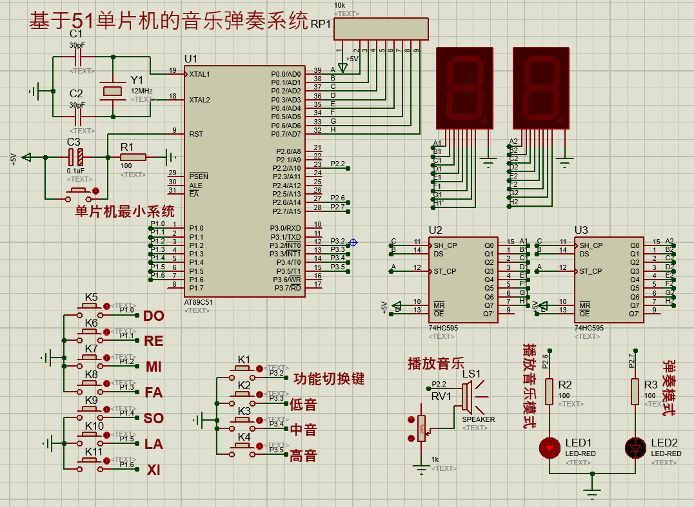
Task: Click the +5V arrow under RP1 pin 1
Action: point(342,68)
